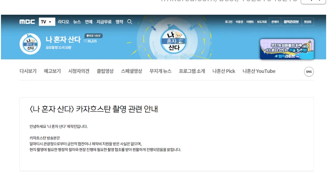Open the TV dropdown selector

tap(47, 22)
